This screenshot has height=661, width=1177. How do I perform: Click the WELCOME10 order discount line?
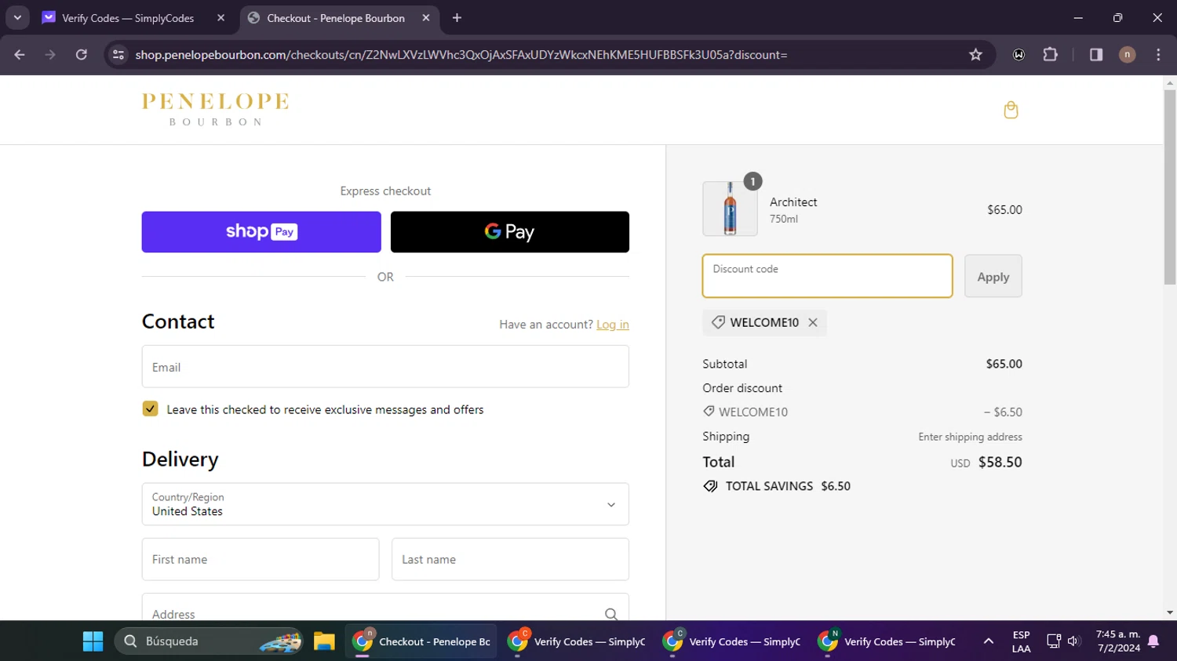click(x=862, y=412)
